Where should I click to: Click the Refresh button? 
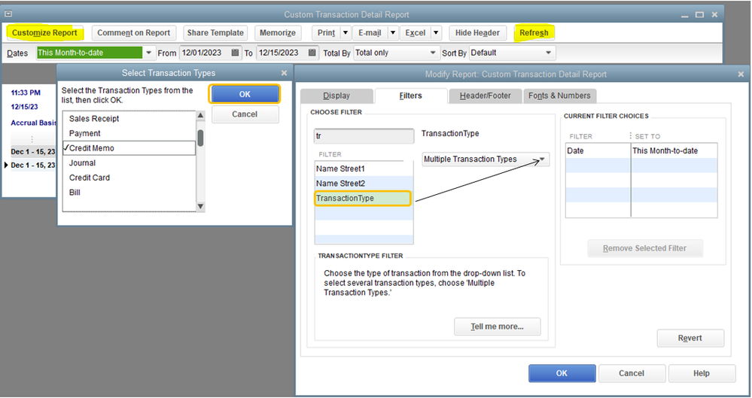(534, 32)
